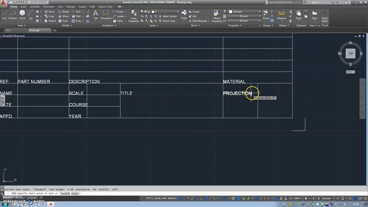Image resolution: width=368 pixels, height=207 pixels.
Task: Expand the Annotation panel
Action: 109,25
